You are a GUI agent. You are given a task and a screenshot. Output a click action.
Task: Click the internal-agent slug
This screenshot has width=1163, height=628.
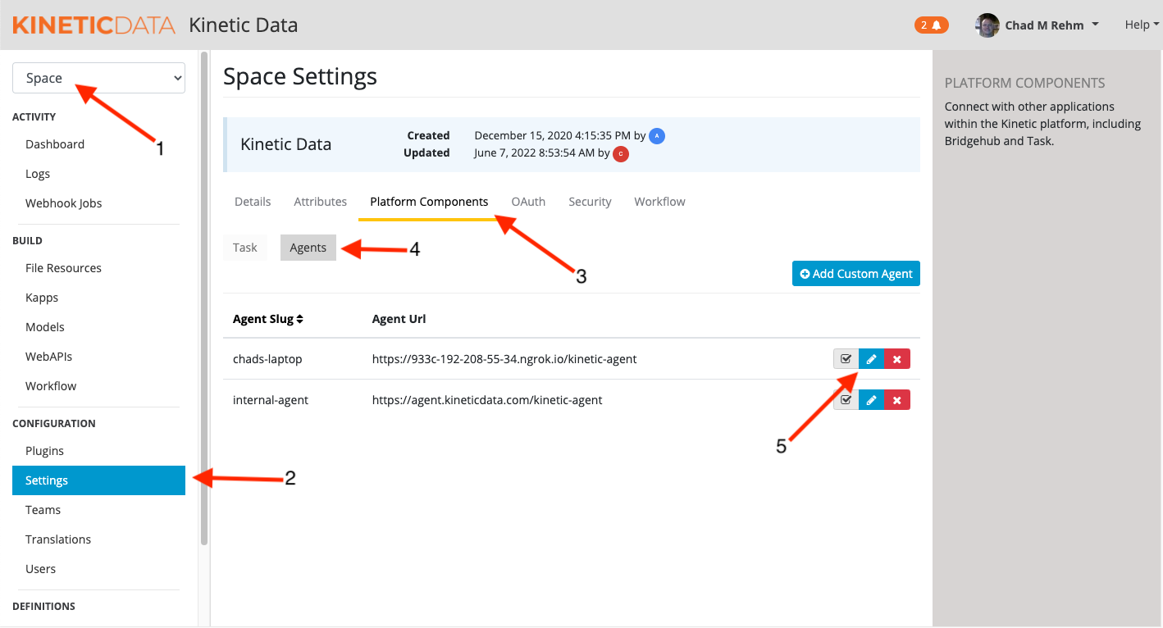(271, 400)
